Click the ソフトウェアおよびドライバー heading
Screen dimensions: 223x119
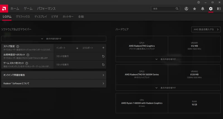pos(16,29)
